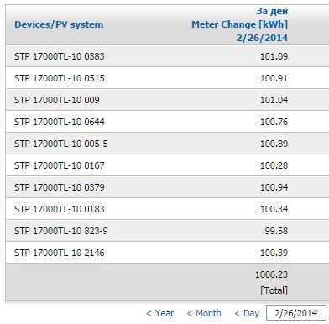The image size is (329, 324).
Task: Select device row STP 17000TL-10 009
Action: pyautogui.click(x=167, y=100)
